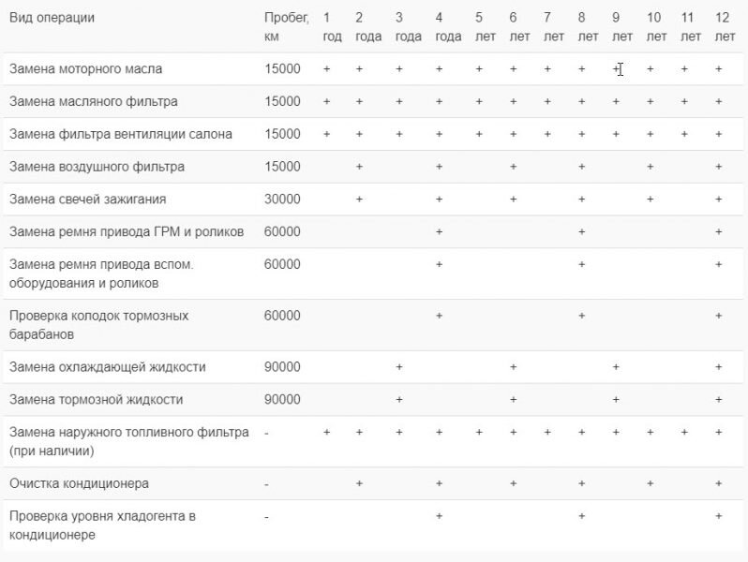Viewport: 748px width, 562px height.
Task: Click mileage 15000 in масляного фильтра row
Action: click(282, 101)
